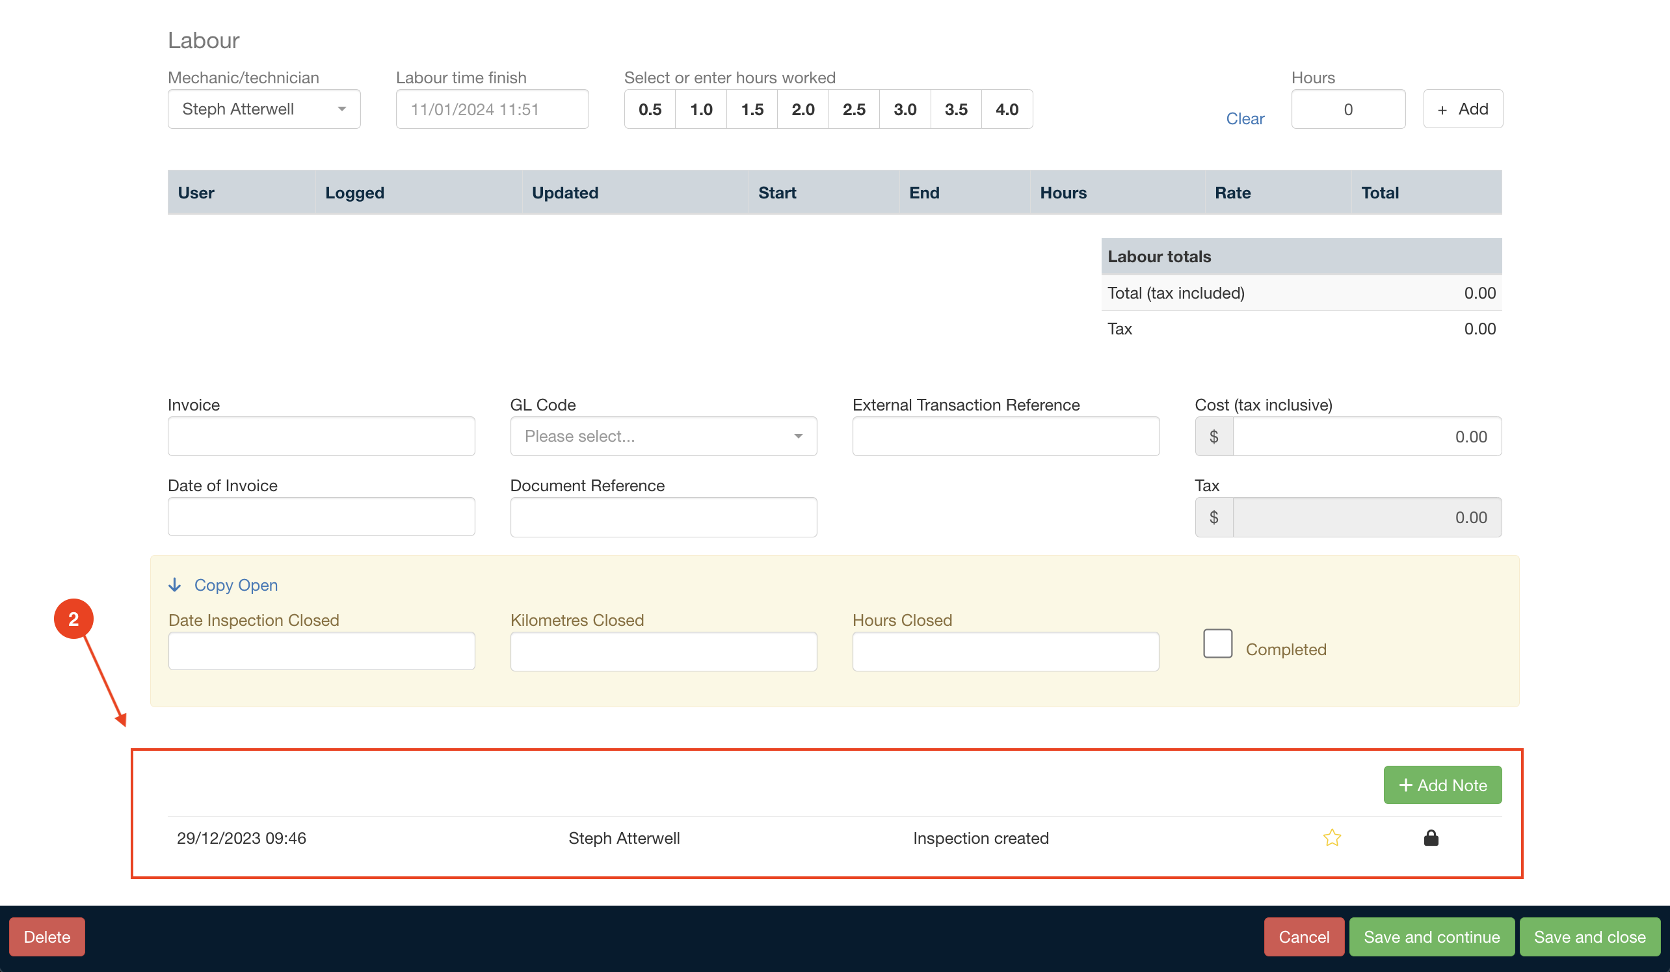Image resolution: width=1670 pixels, height=972 pixels.
Task: Click the disabled Tax amount field
Action: tap(1367, 517)
